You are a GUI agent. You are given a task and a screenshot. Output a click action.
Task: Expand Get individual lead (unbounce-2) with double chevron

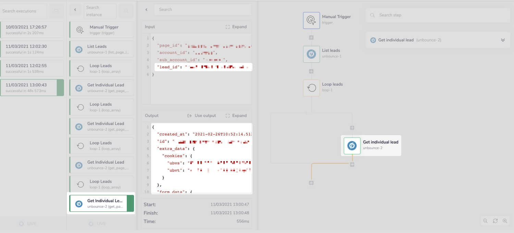coord(503,40)
